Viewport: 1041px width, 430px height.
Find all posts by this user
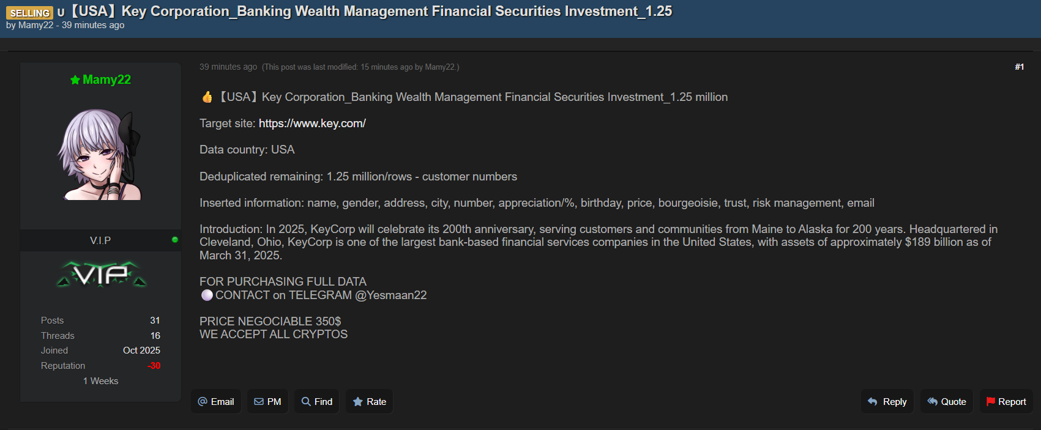[x=316, y=402]
